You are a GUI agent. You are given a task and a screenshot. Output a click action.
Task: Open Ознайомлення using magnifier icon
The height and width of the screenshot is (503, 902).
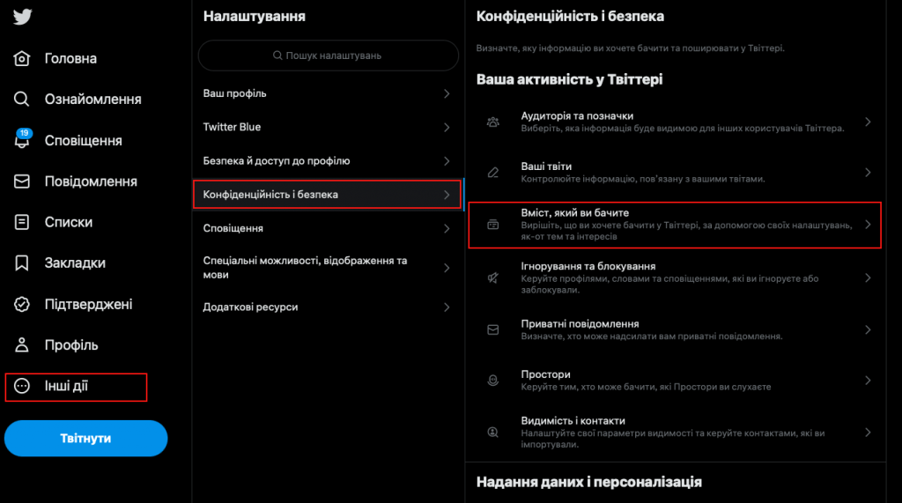coord(22,99)
